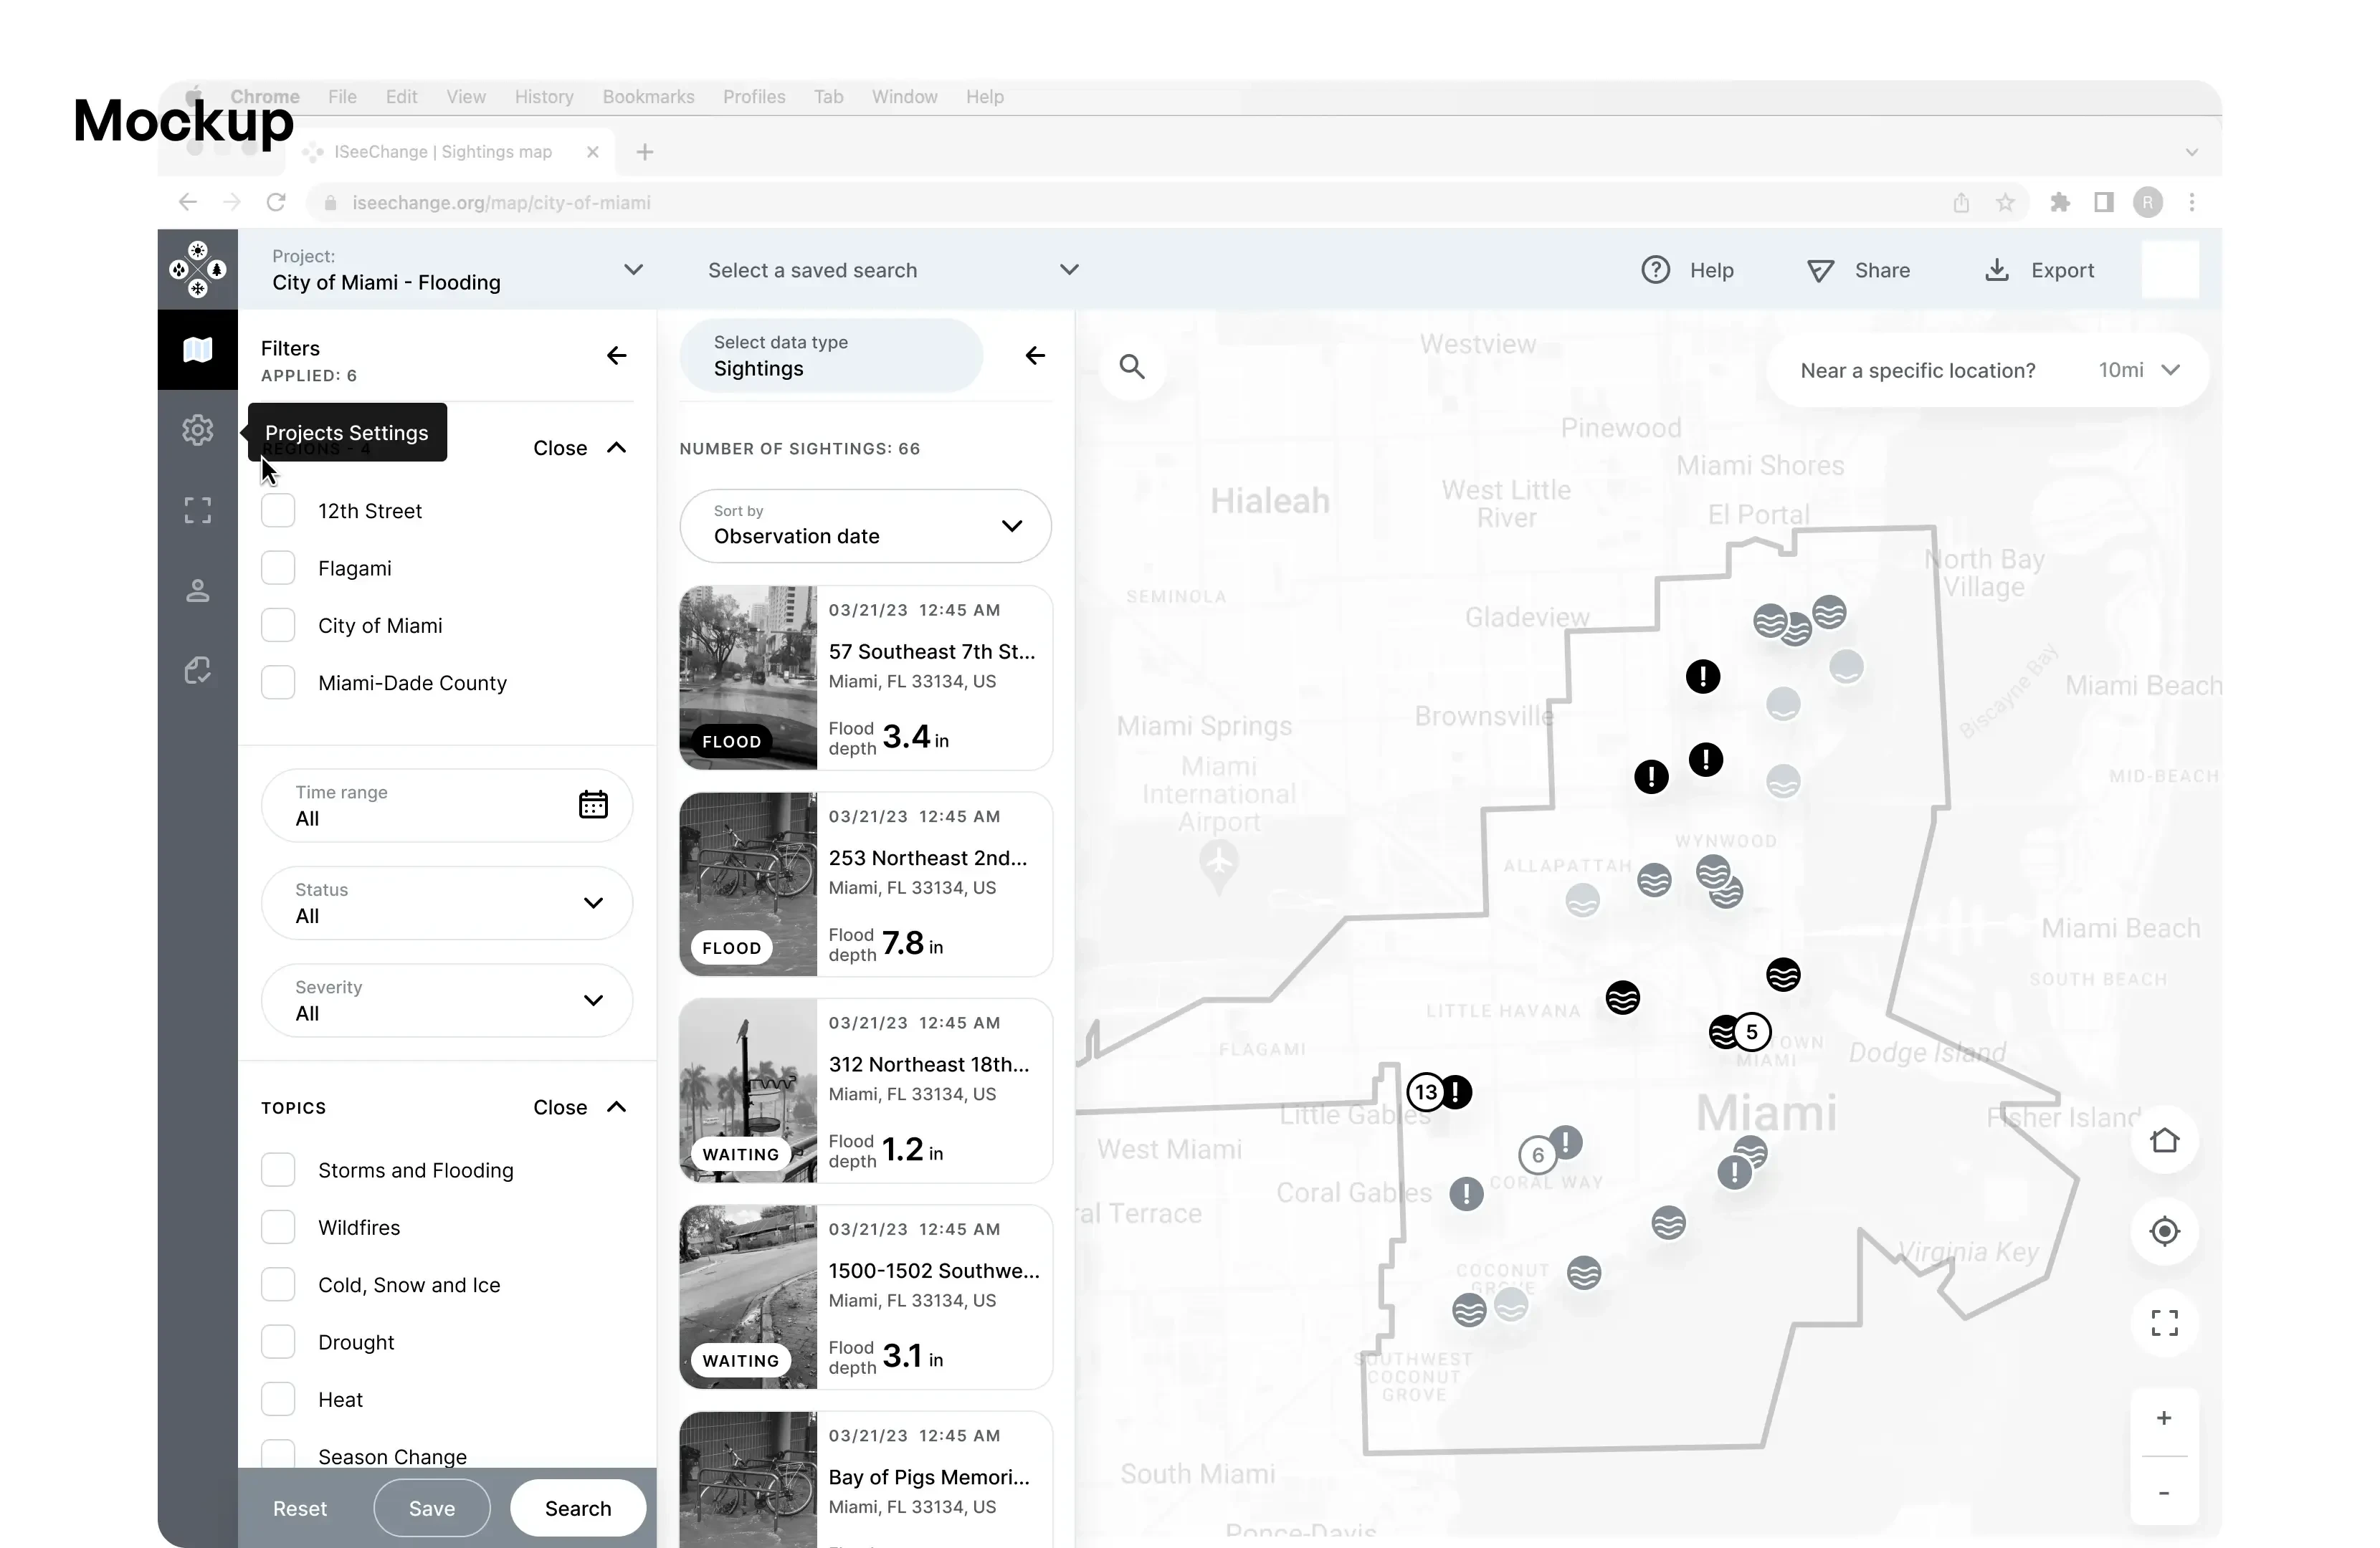Tick the Wildfires topic checkbox
Viewport: 2380px width, 1548px height.
(x=278, y=1227)
